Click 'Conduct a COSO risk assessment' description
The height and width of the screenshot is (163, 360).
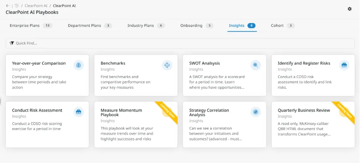point(305,82)
